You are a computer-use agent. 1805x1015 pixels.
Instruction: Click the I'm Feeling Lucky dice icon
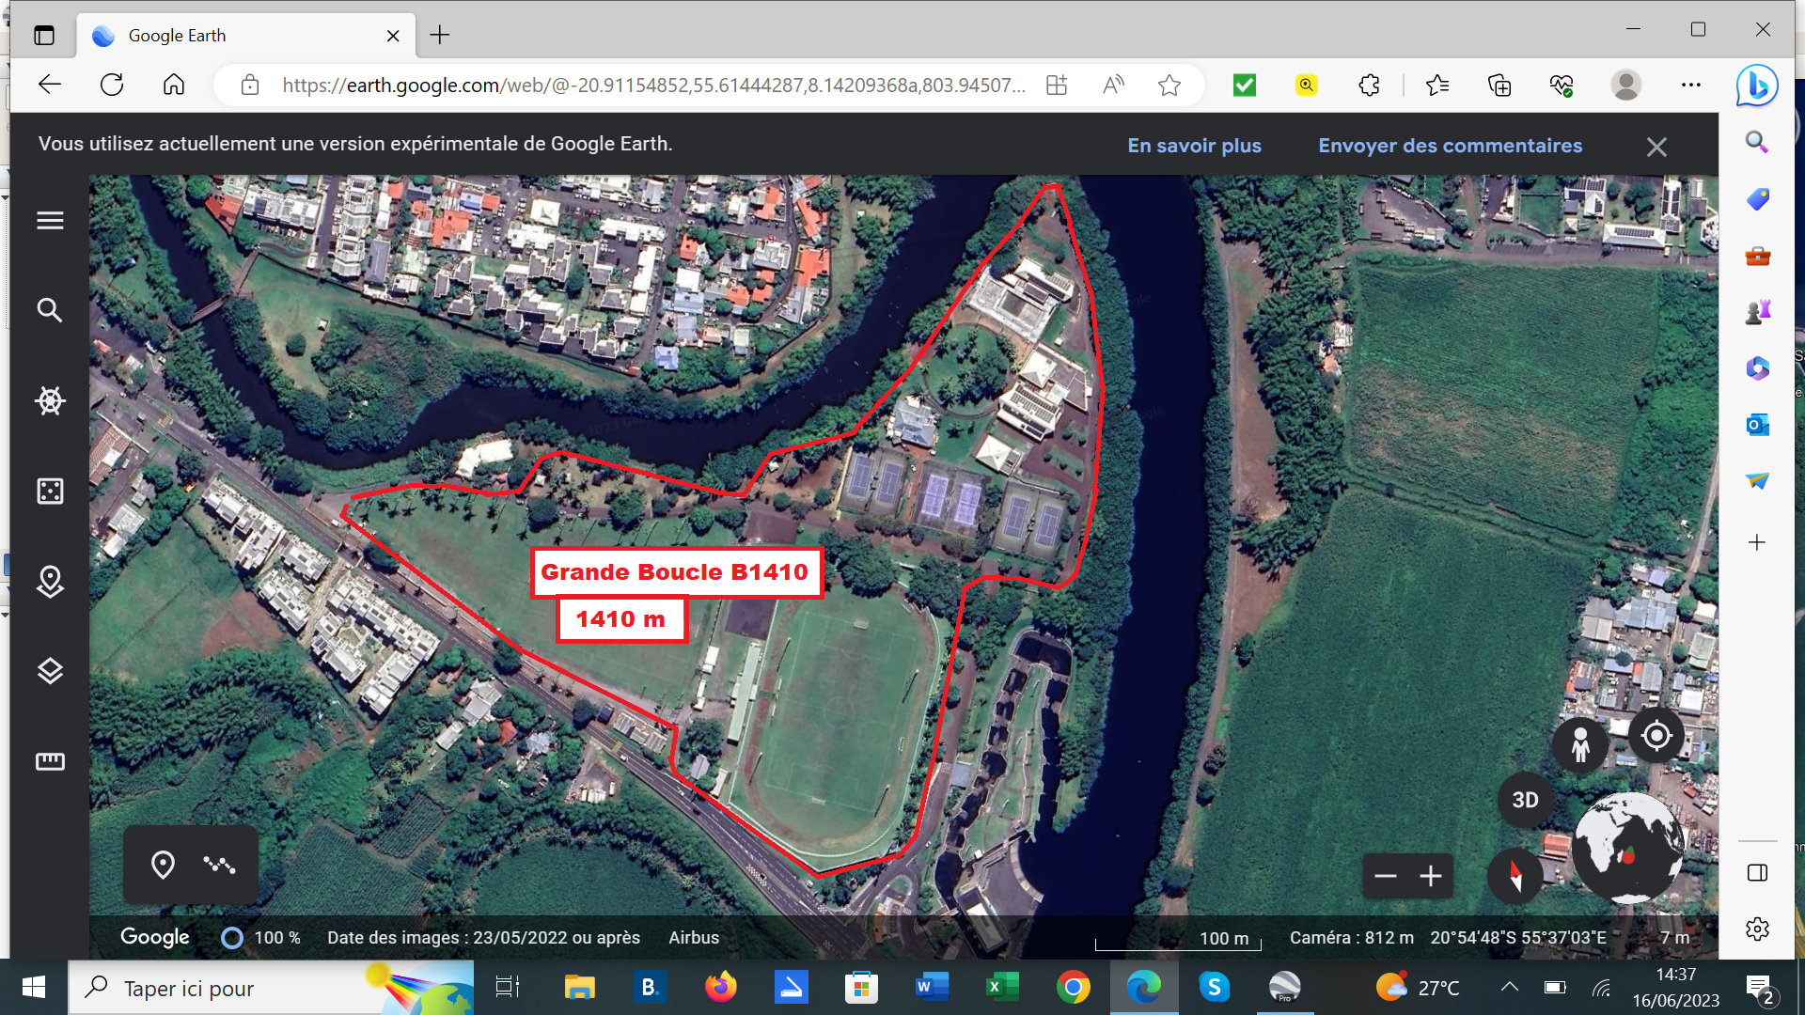tap(50, 492)
